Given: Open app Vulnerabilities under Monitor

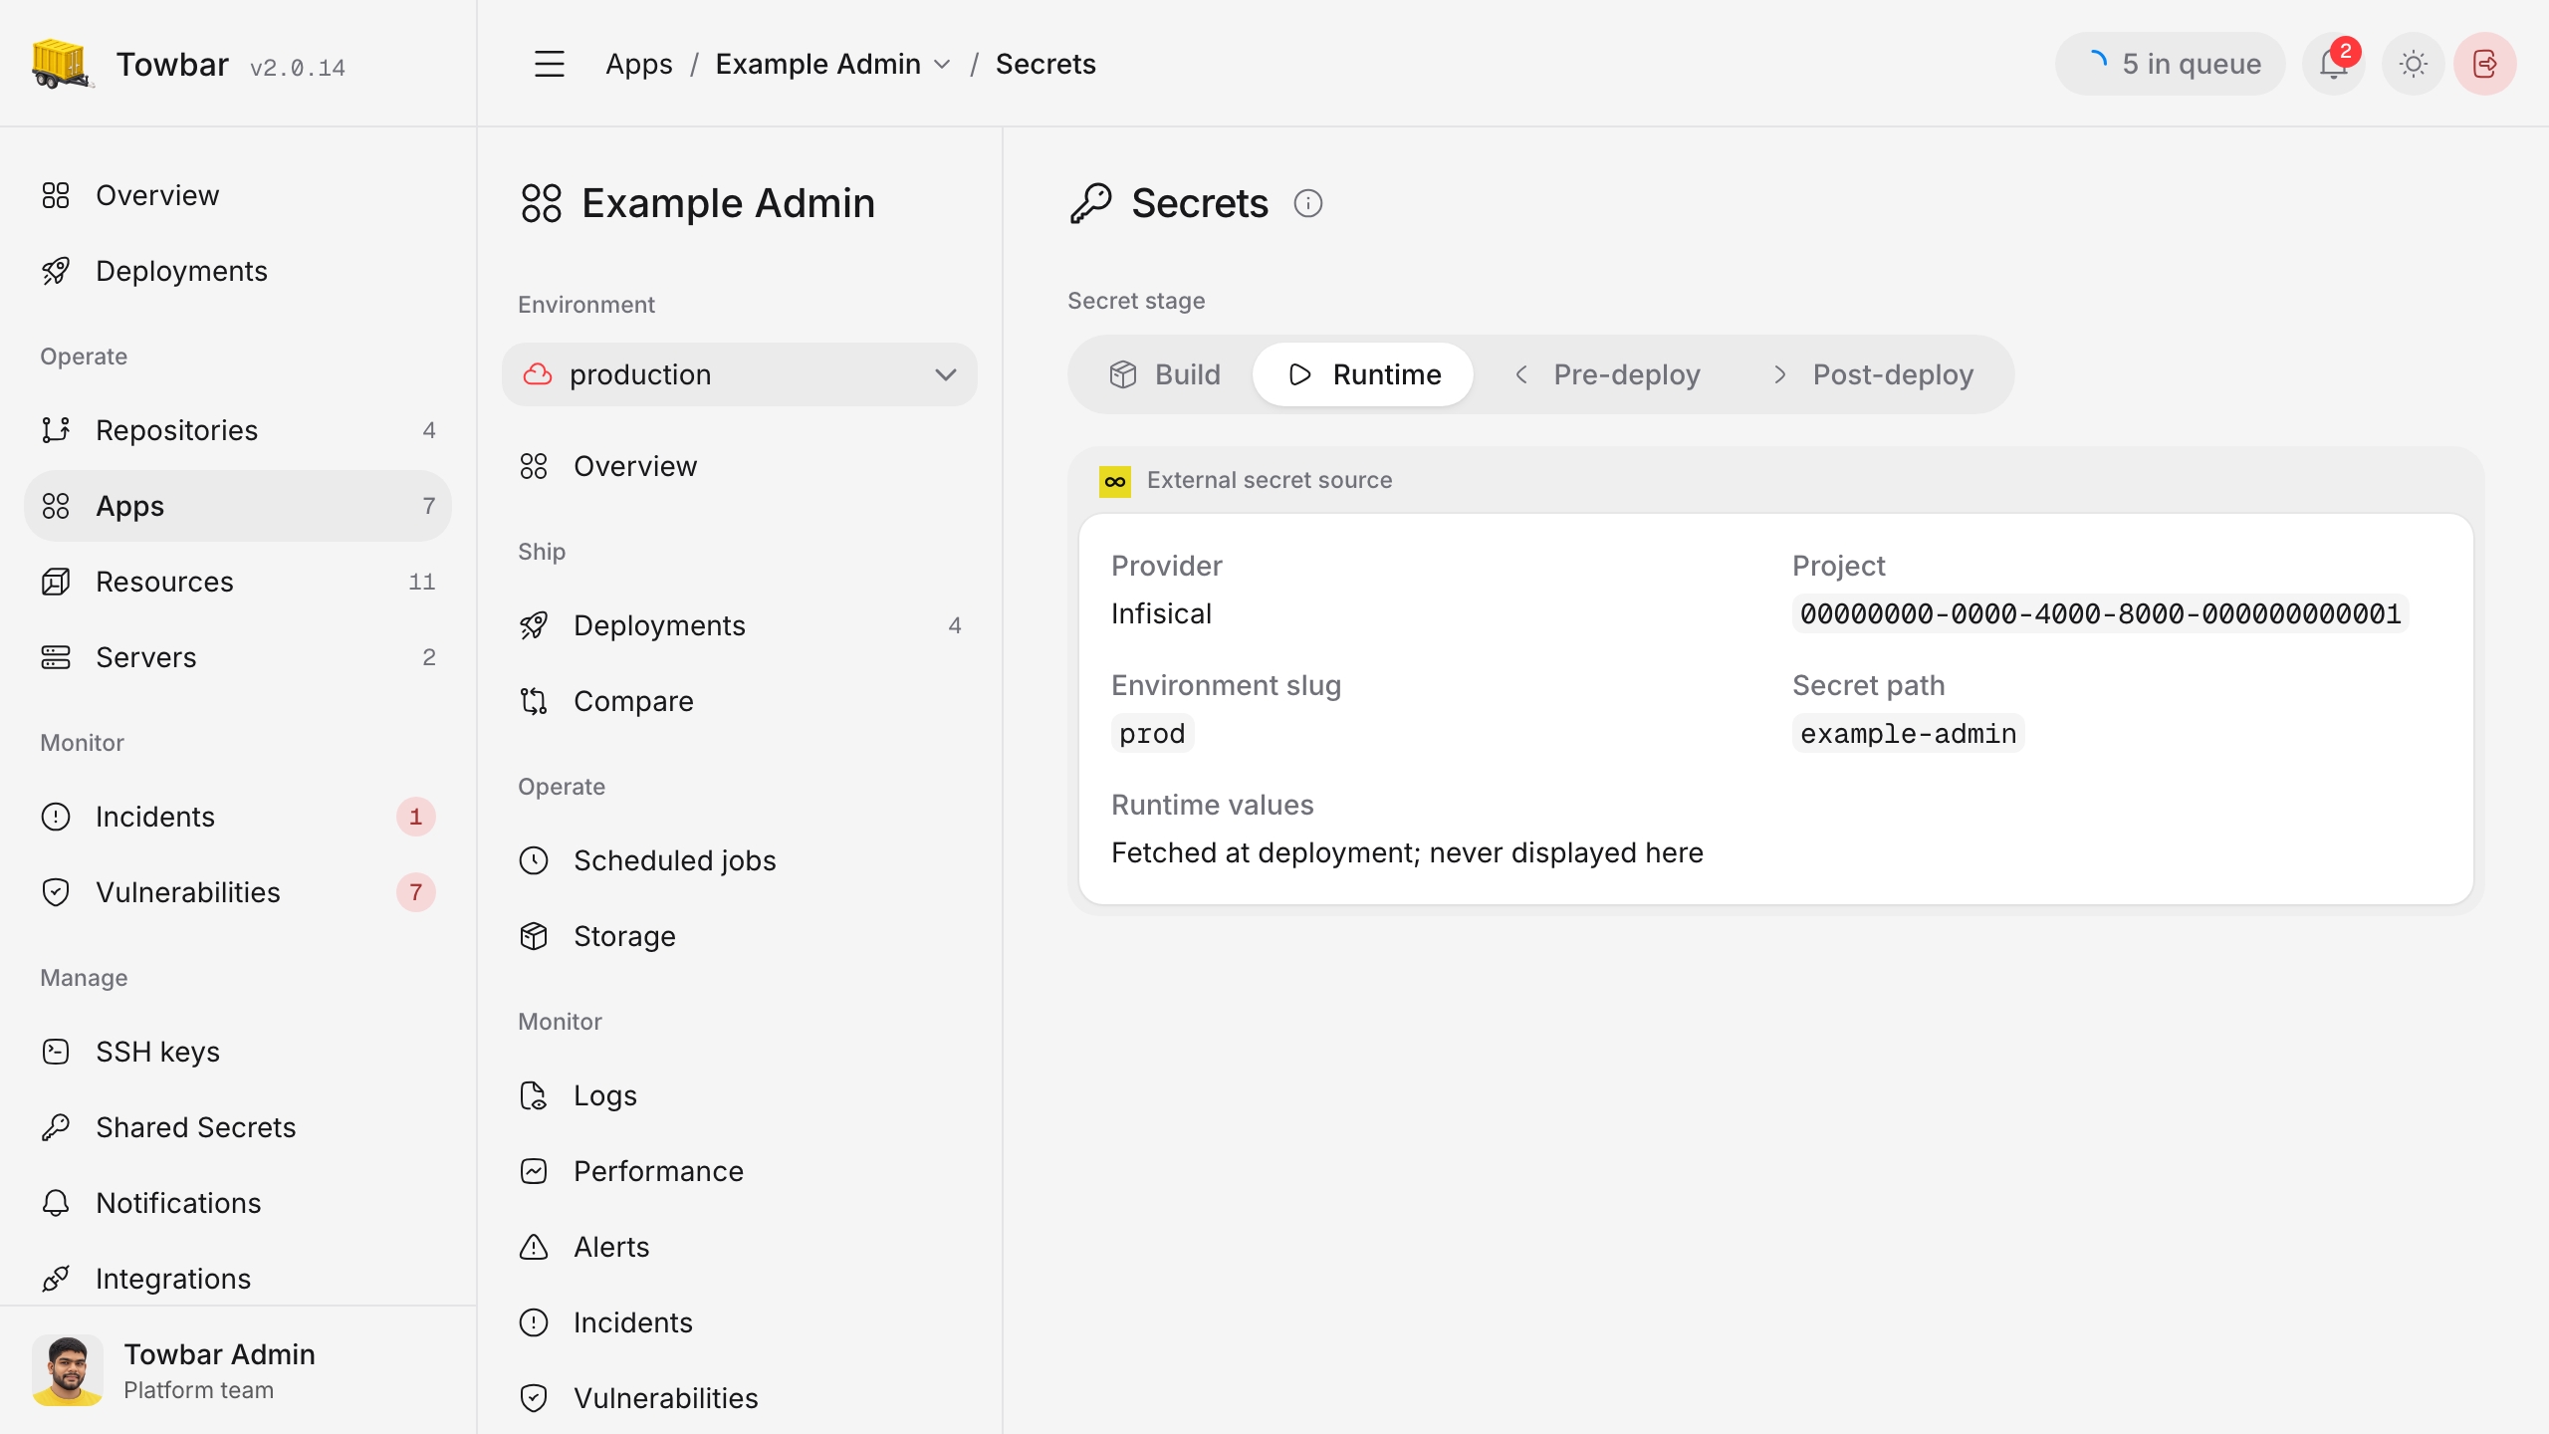Looking at the screenshot, I should (x=739, y=1398).
